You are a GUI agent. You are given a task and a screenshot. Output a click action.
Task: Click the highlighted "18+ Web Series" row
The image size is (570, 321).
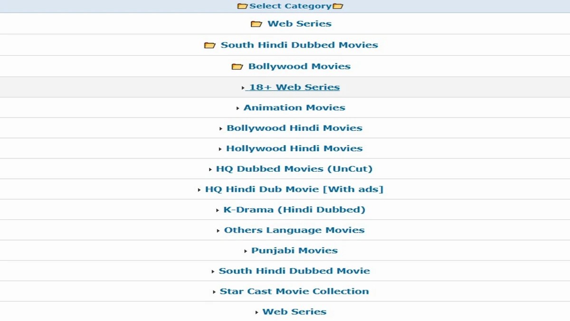[x=295, y=87]
